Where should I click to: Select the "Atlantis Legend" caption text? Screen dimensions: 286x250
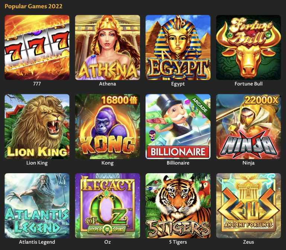pyautogui.click(x=37, y=242)
